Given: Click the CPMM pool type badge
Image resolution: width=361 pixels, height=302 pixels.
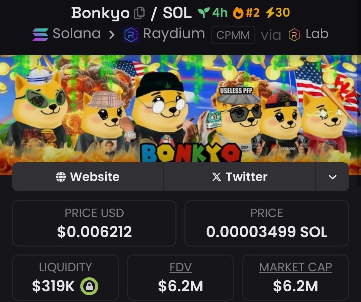Looking at the screenshot, I should pyautogui.click(x=233, y=35).
